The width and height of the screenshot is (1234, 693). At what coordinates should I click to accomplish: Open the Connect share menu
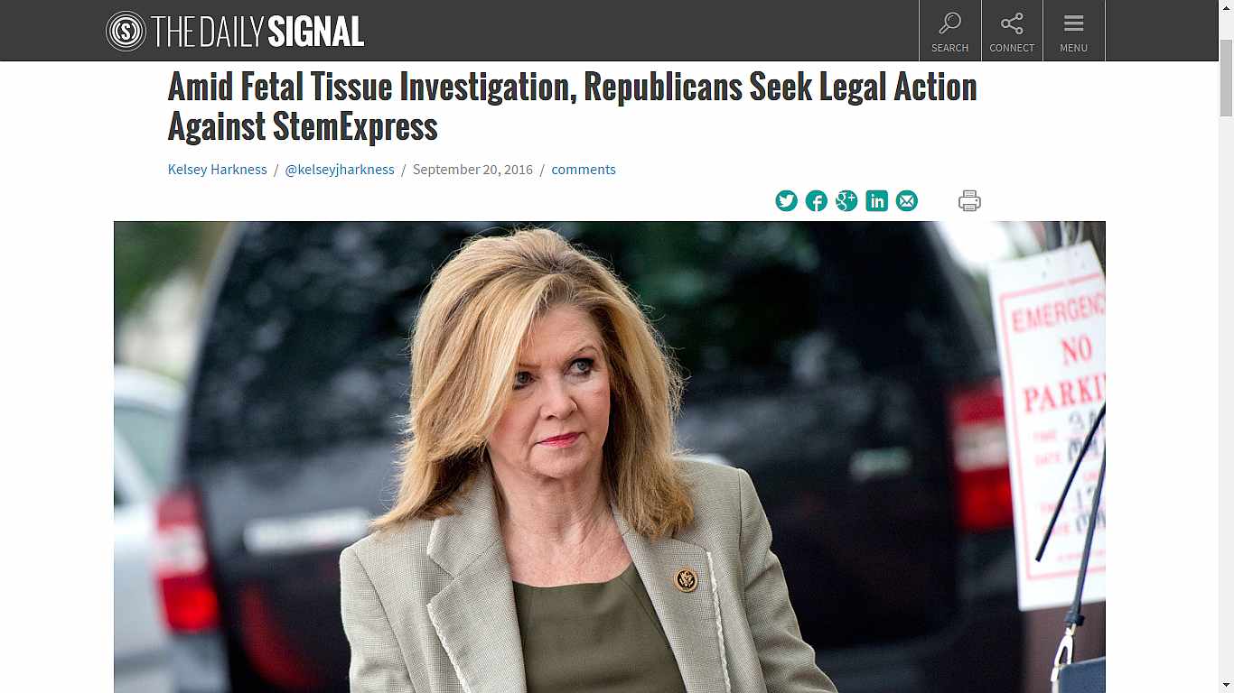coord(1012,31)
